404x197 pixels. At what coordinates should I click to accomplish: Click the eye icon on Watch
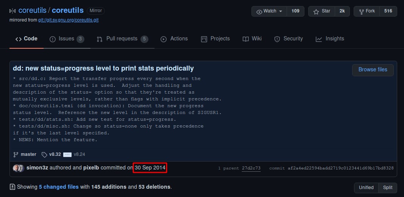259,12
